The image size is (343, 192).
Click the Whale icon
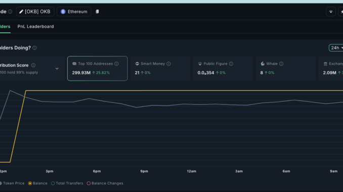[x=263, y=63]
